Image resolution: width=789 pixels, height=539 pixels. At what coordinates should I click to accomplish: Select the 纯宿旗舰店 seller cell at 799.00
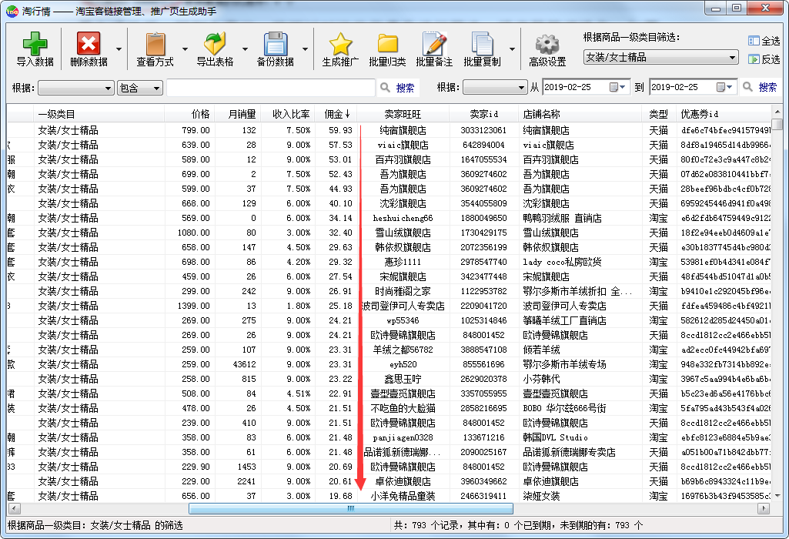pos(403,130)
